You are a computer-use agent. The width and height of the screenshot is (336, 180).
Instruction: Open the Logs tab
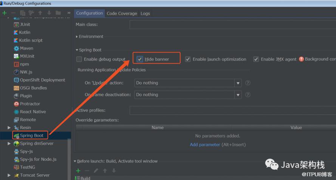pyautogui.click(x=145, y=14)
